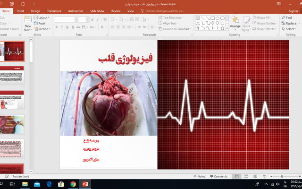Switch to the Transitions ribbon tab
The width and height of the screenshot is (302, 189).
[x=54, y=11]
